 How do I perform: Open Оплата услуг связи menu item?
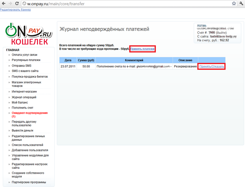click(x=24, y=55)
